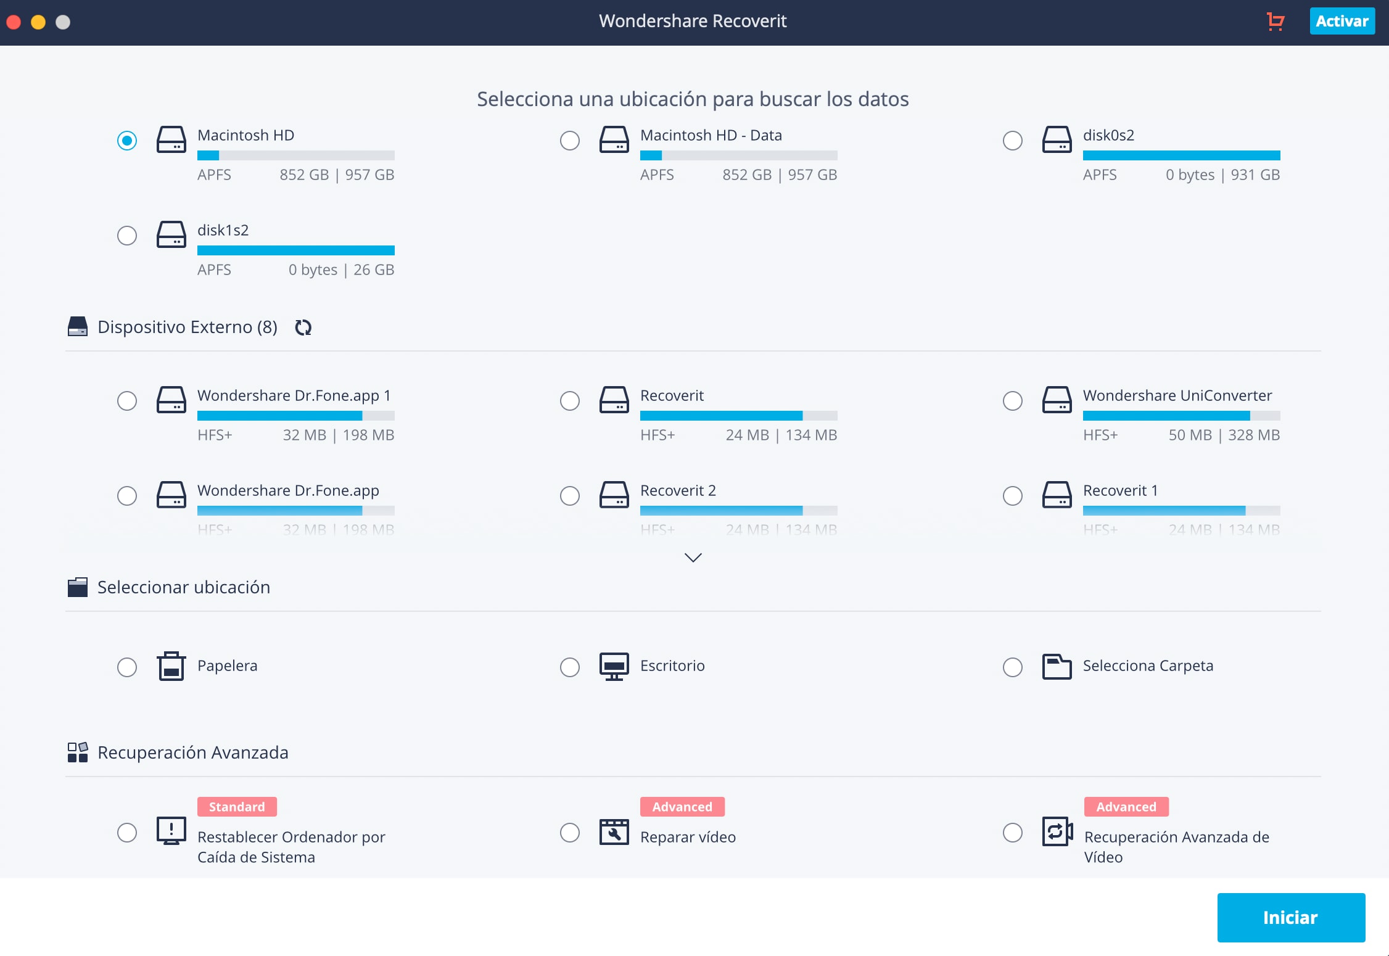
Task: Click the Selecciona Carpeta label
Action: (x=1148, y=666)
